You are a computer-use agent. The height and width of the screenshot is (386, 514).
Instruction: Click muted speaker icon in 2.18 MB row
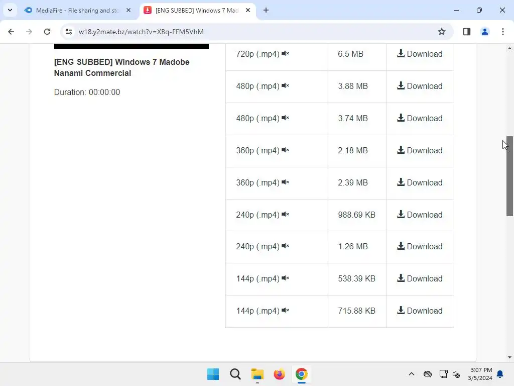(285, 150)
